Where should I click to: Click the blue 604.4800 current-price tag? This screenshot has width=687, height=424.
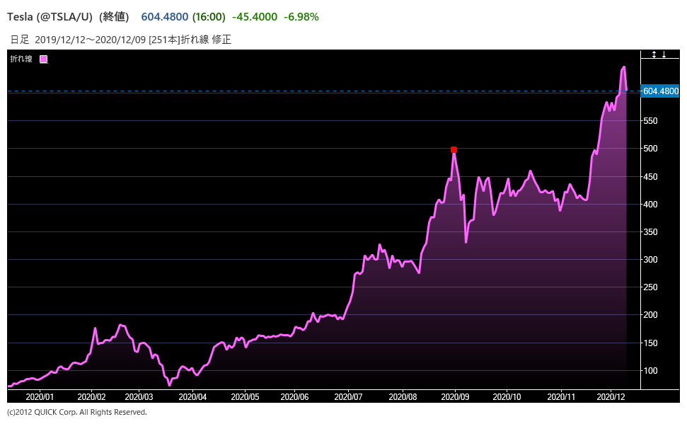click(x=660, y=91)
